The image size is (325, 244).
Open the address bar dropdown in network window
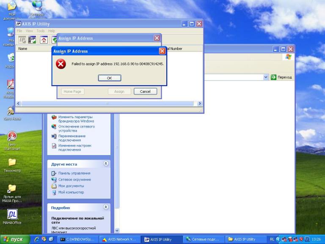pyautogui.click(x=266, y=77)
